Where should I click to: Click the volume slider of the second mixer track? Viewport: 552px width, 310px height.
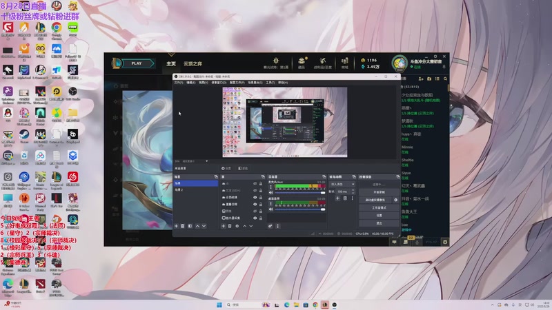[299, 209]
